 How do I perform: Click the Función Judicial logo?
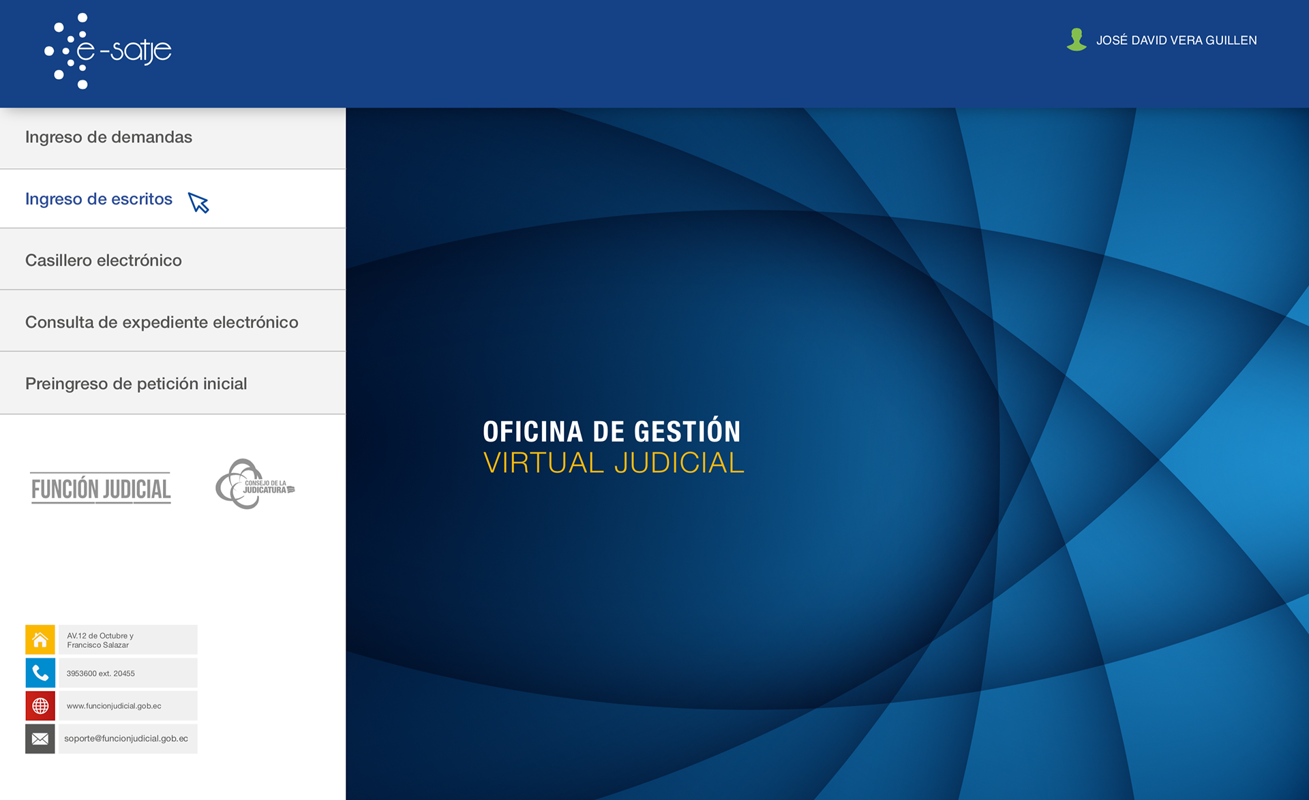[x=101, y=488]
